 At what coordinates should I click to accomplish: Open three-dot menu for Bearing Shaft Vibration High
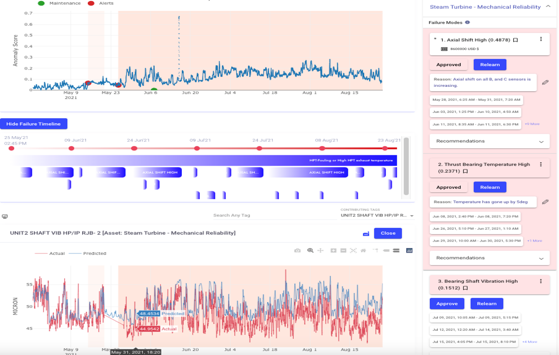[541, 281]
